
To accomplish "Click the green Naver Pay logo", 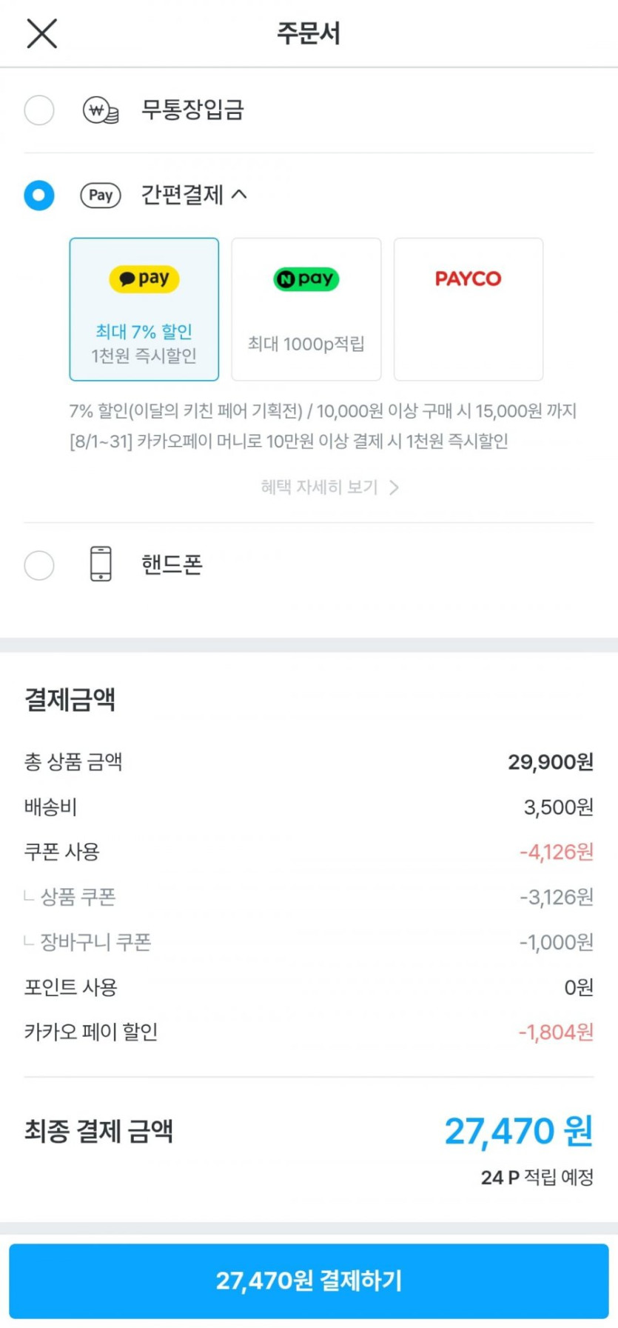I will 306,279.
